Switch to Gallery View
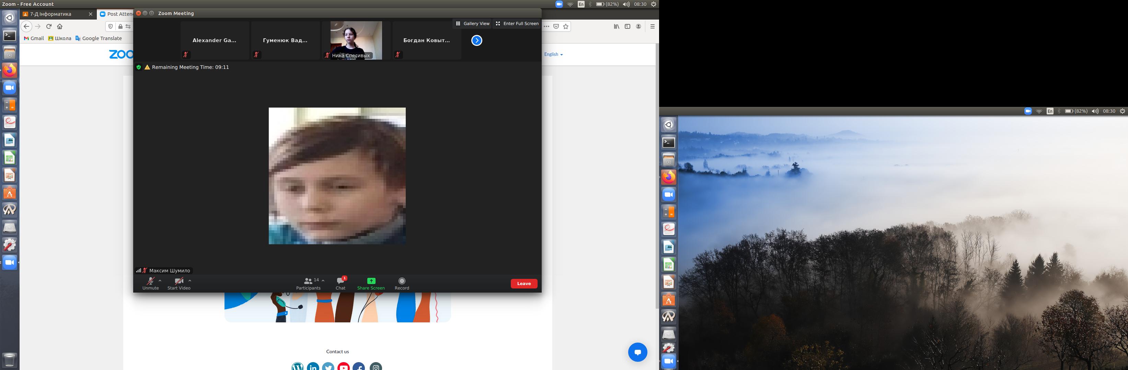Image resolution: width=1128 pixels, height=370 pixels. click(472, 24)
